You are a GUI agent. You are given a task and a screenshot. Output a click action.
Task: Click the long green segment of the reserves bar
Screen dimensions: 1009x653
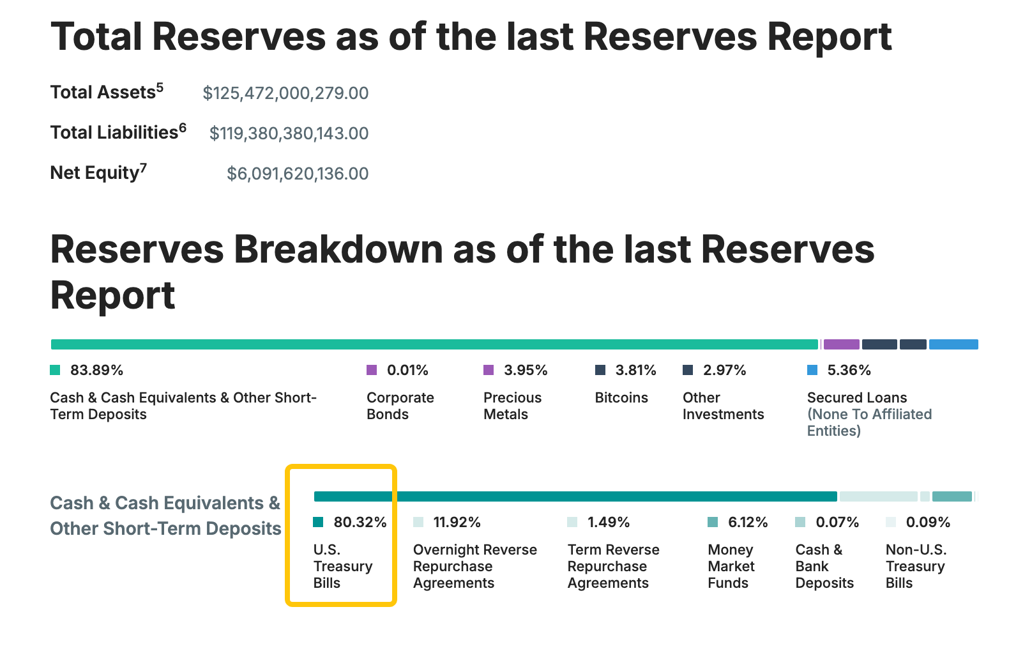(434, 344)
